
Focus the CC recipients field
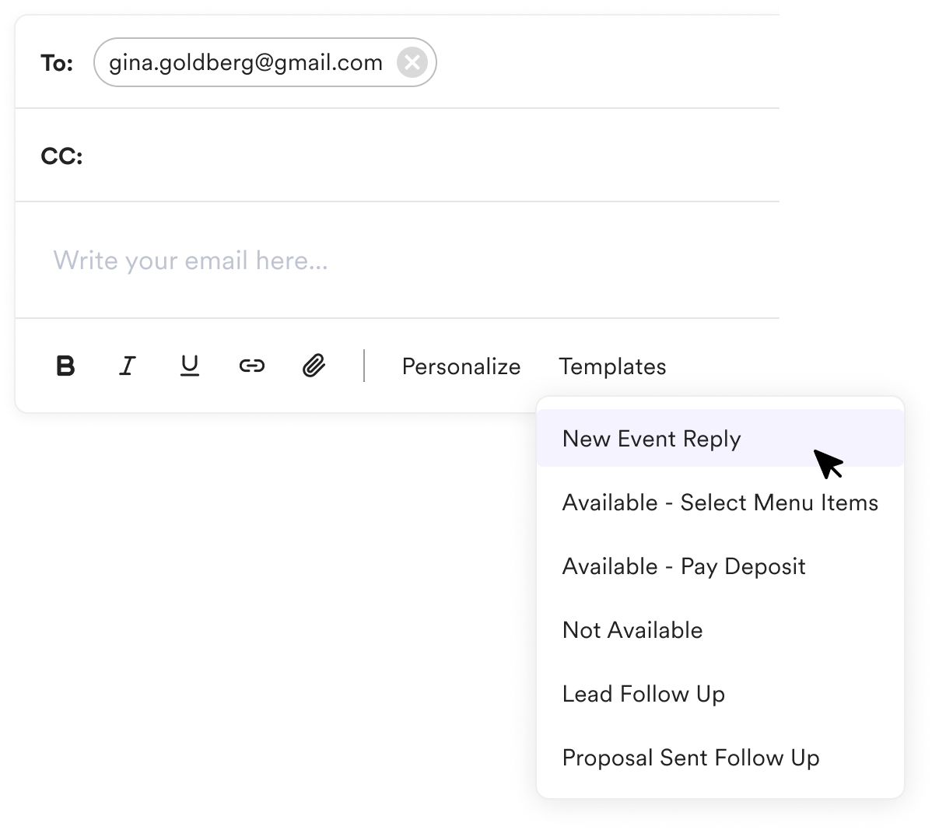coord(432,156)
